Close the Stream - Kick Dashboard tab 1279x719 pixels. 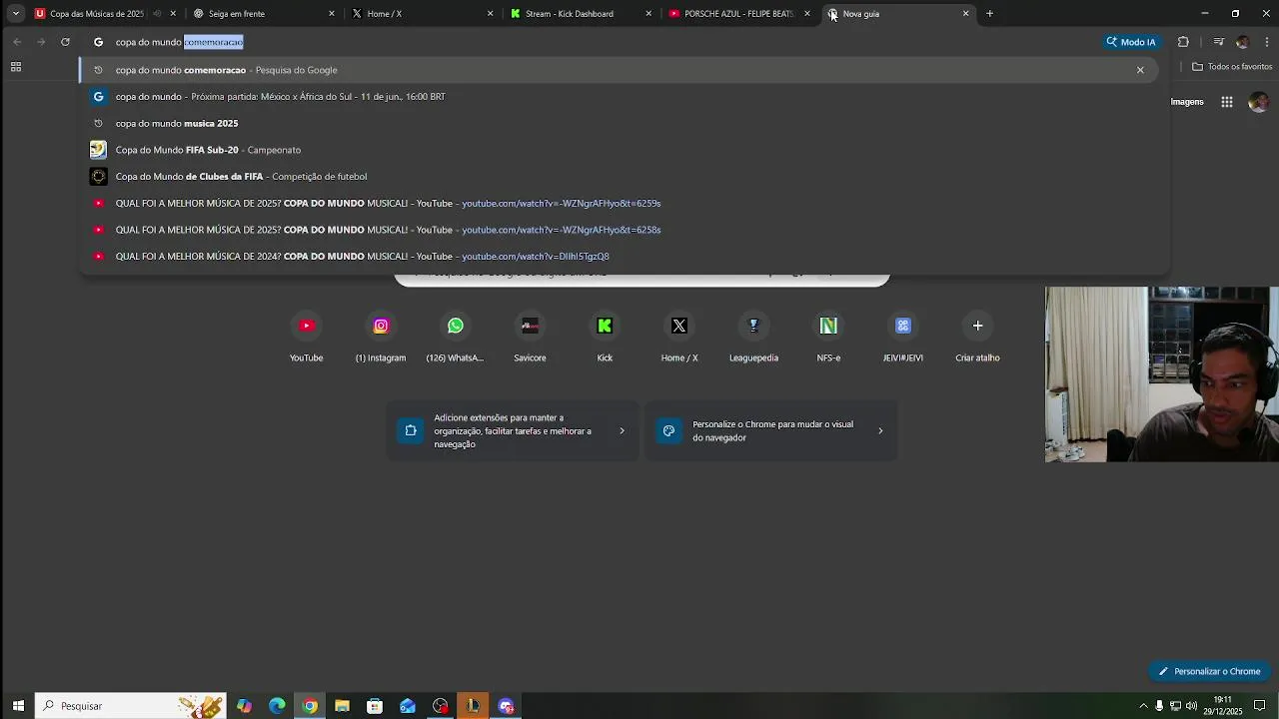coord(648,14)
